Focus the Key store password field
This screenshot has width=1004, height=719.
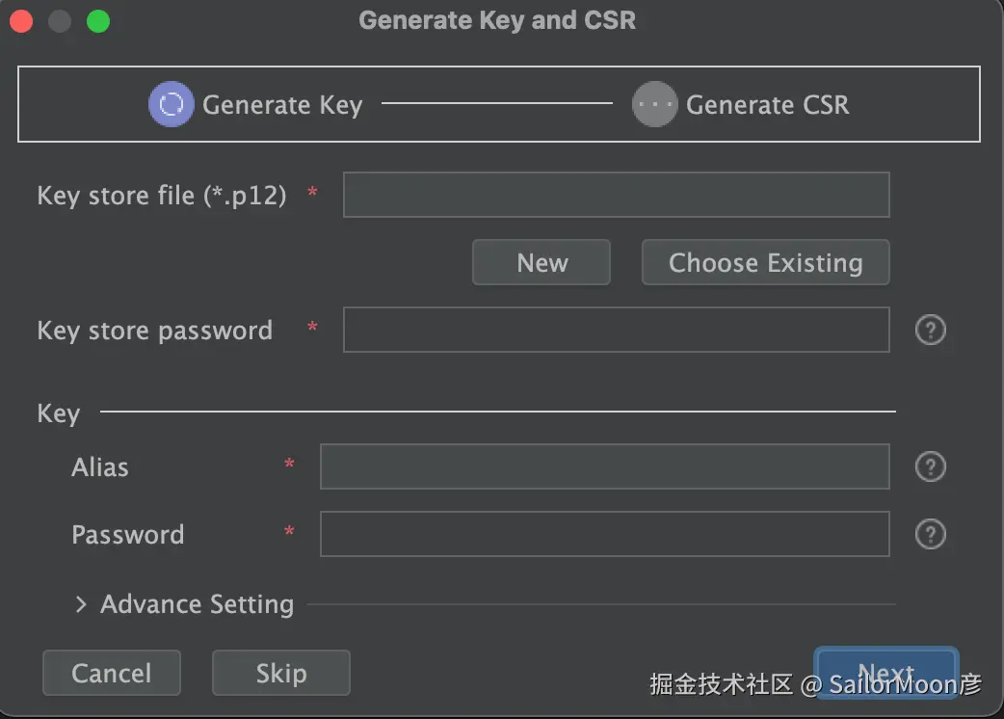click(x=616, y=331)
